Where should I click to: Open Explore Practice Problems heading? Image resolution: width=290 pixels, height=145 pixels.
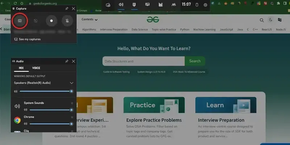[154, 120]
